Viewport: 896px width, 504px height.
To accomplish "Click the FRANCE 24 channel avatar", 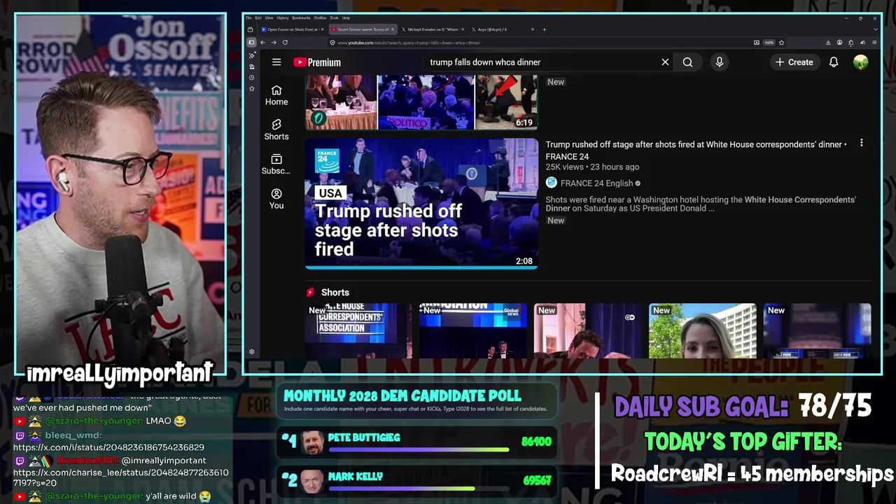I will (551, 183).
